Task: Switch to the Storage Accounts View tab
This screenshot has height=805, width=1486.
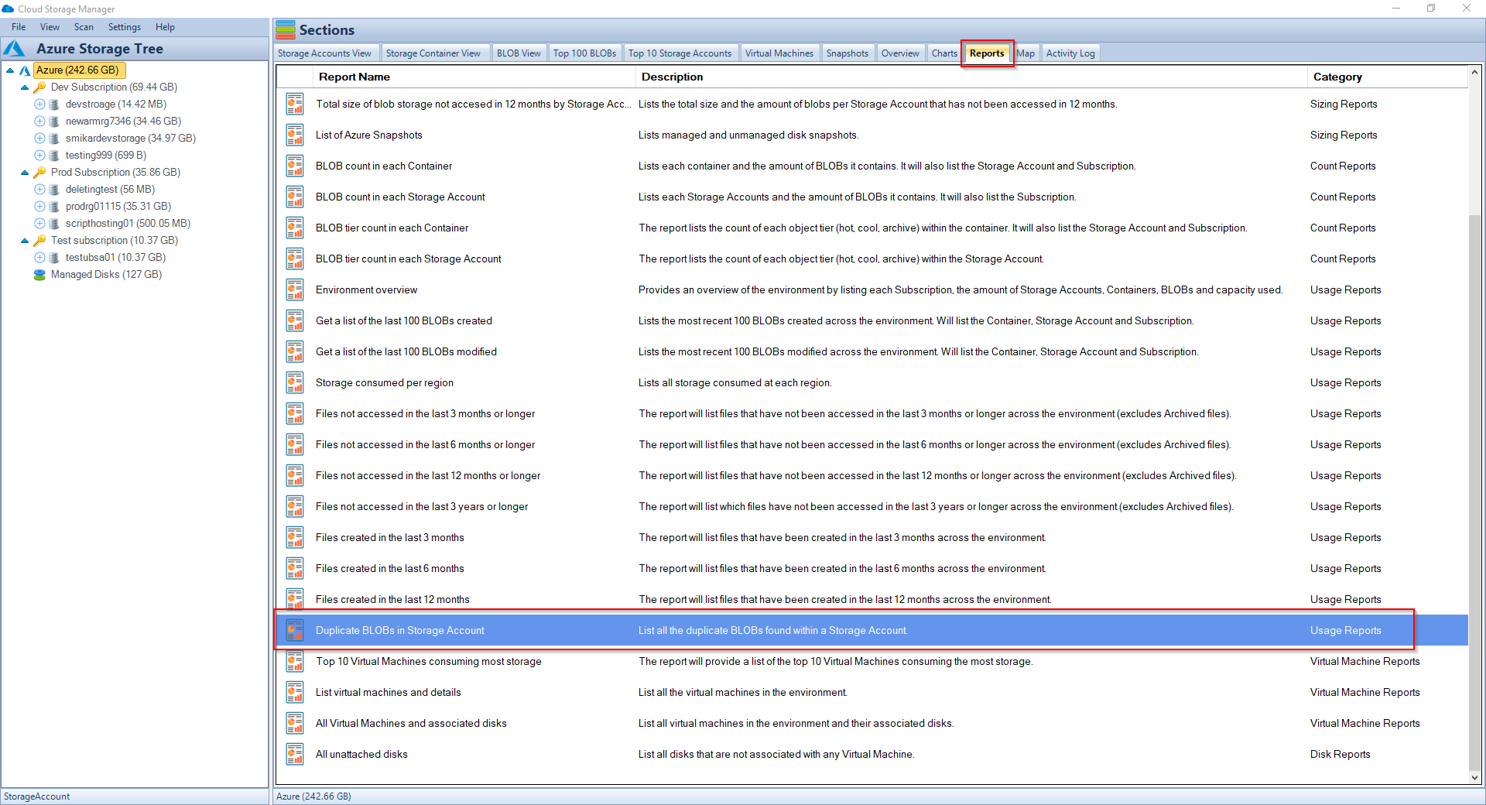Action: [x=325, y=53]
